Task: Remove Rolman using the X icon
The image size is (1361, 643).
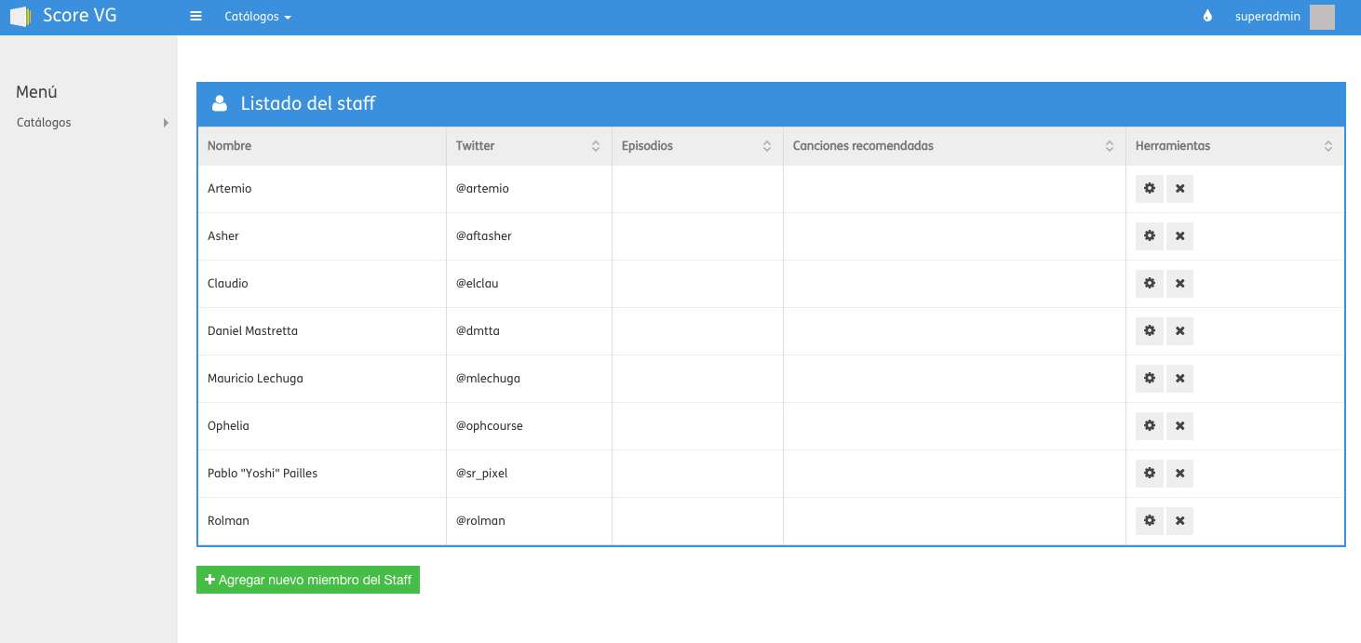Action: click(x=1179, y=521)
